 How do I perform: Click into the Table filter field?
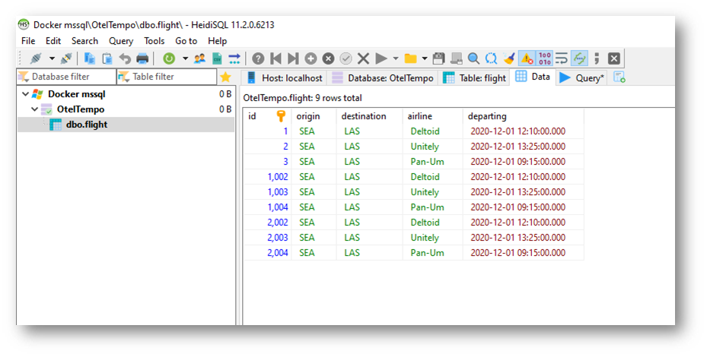(x=167, y=77)
